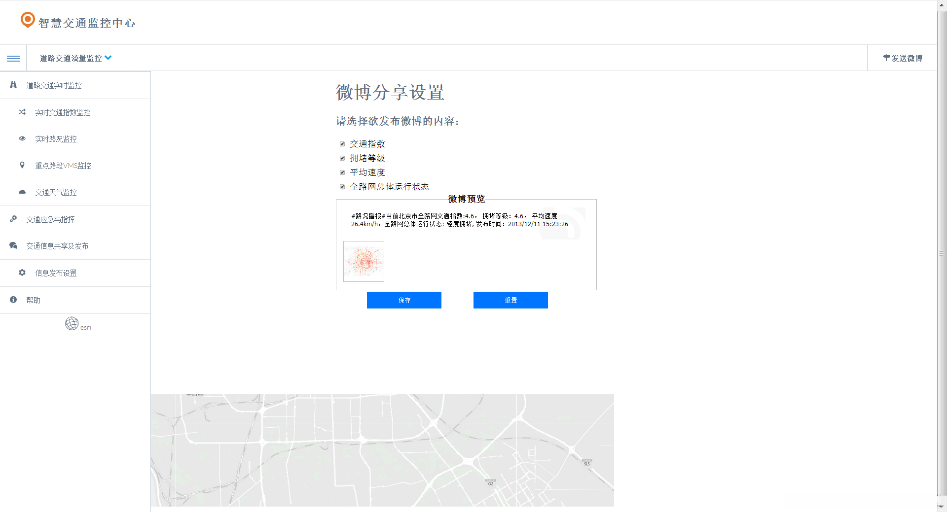Click the eye icon beside 实时路况监控

point(22,138)
